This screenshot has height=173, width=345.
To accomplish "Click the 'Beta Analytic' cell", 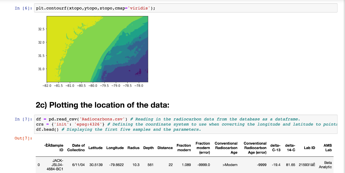I will (325, 165).
